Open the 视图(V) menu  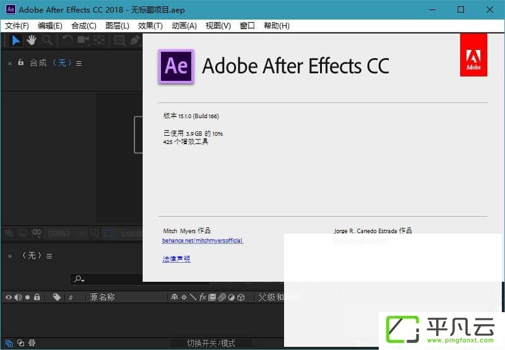tap(218, 26)
